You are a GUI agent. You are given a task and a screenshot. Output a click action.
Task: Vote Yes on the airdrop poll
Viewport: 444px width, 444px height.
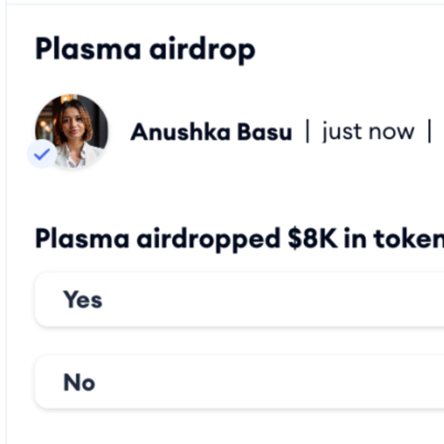pos(239,300)
